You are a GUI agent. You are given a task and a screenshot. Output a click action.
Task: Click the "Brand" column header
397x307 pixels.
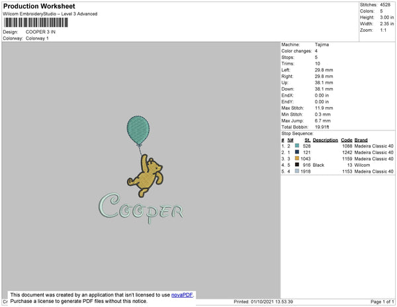361,140
